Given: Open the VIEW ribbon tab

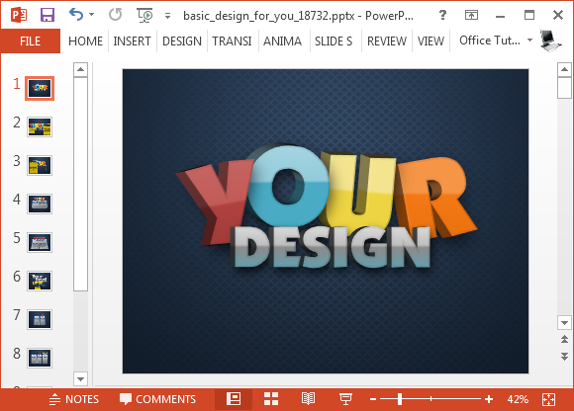Looking at the screenshot, I should (x=430, y=41).
